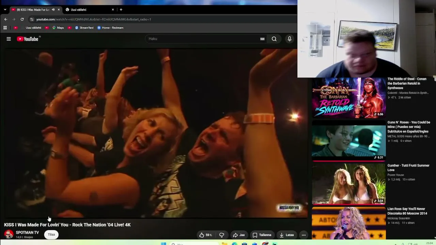Open the apps grid in bookmarks bar
436x245 pixels.
5,28
